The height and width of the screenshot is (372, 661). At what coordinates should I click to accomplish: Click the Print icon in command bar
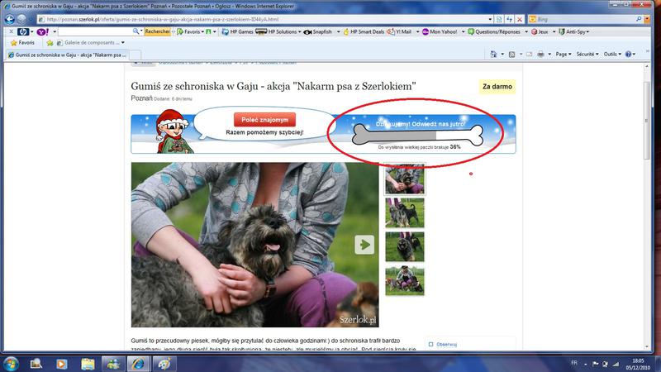540,54
